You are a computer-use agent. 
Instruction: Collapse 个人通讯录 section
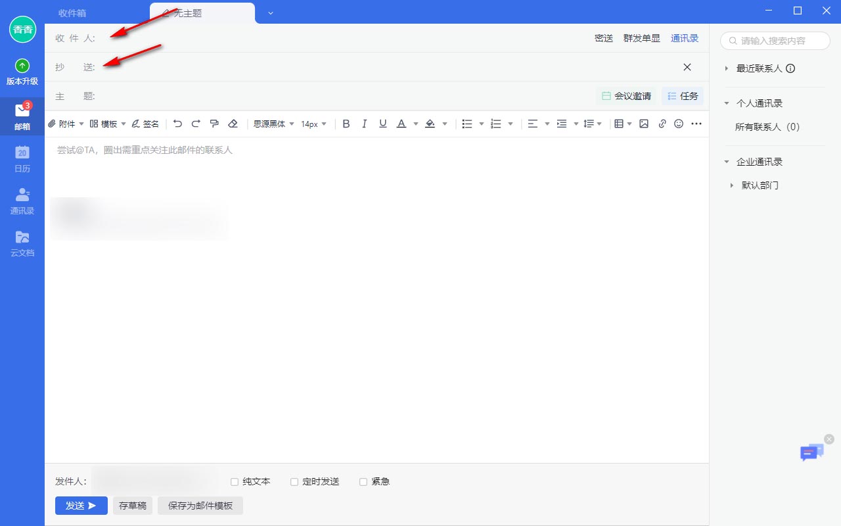tap(727, 103)
